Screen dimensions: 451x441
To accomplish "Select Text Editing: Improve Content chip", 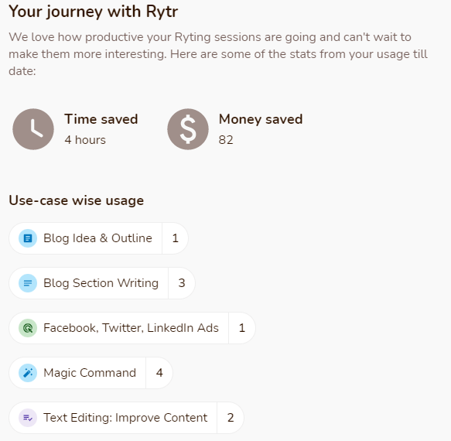I will (x=127, y=418).
